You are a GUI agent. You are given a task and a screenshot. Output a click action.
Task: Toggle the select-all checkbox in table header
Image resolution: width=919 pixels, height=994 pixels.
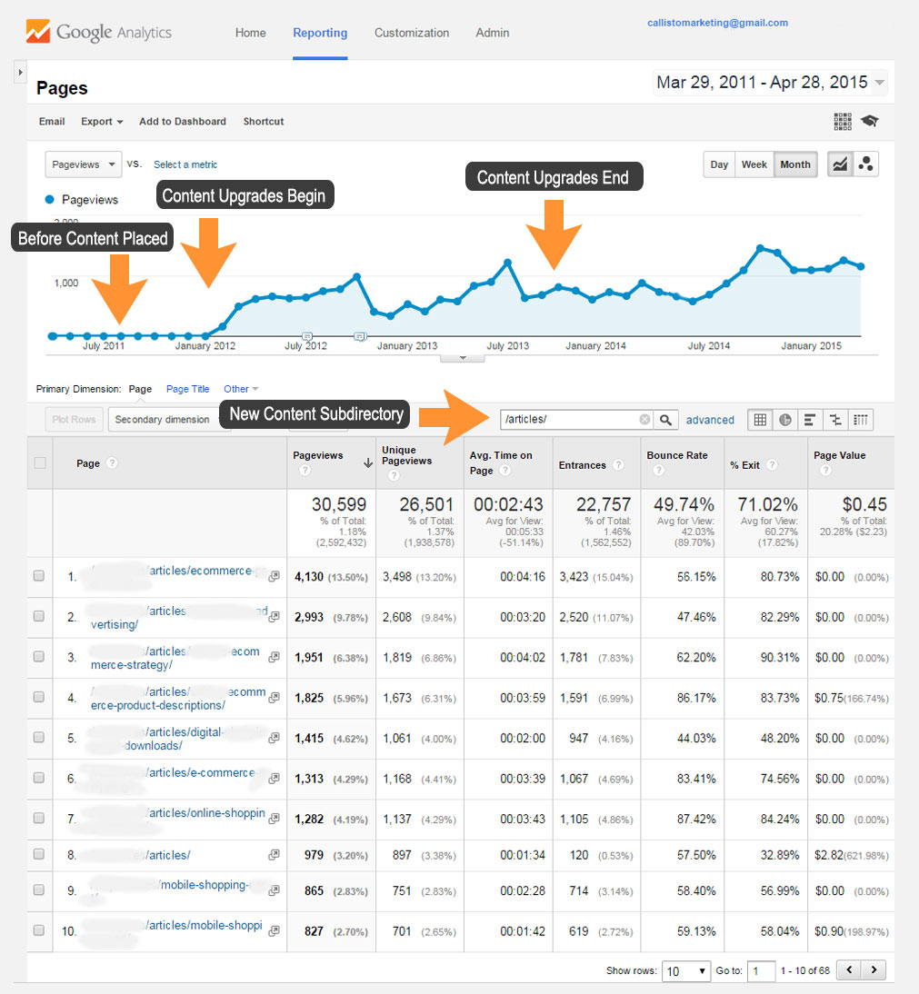[39, 463]
